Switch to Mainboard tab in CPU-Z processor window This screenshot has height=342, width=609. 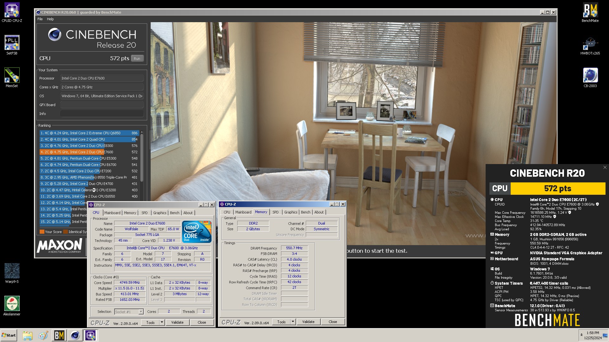pyautogui.click(x=112, y=213)
